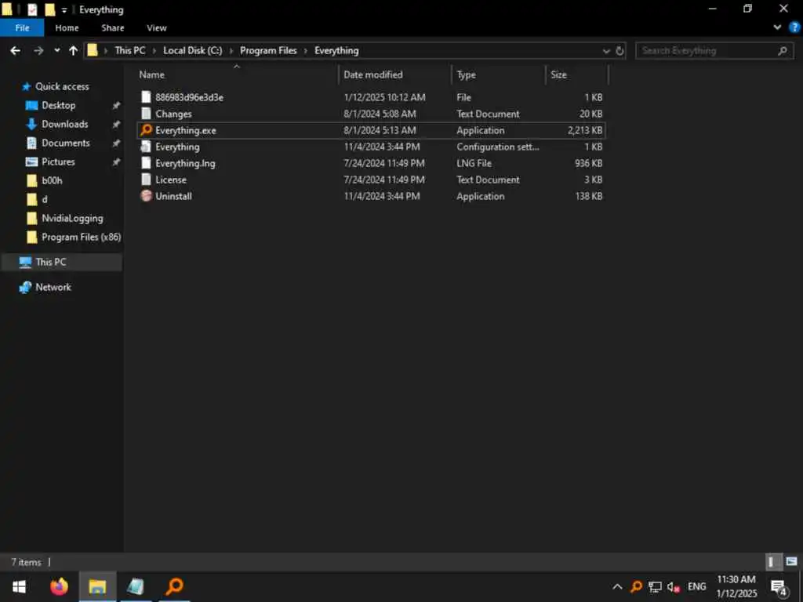Click the Everything configuration file icon

point(146,147)
